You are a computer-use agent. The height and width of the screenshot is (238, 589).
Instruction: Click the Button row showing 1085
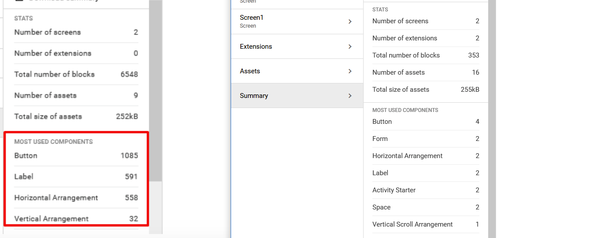76,155
